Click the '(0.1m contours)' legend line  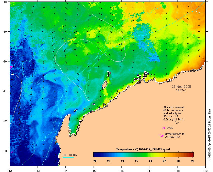tap(173, 110)
